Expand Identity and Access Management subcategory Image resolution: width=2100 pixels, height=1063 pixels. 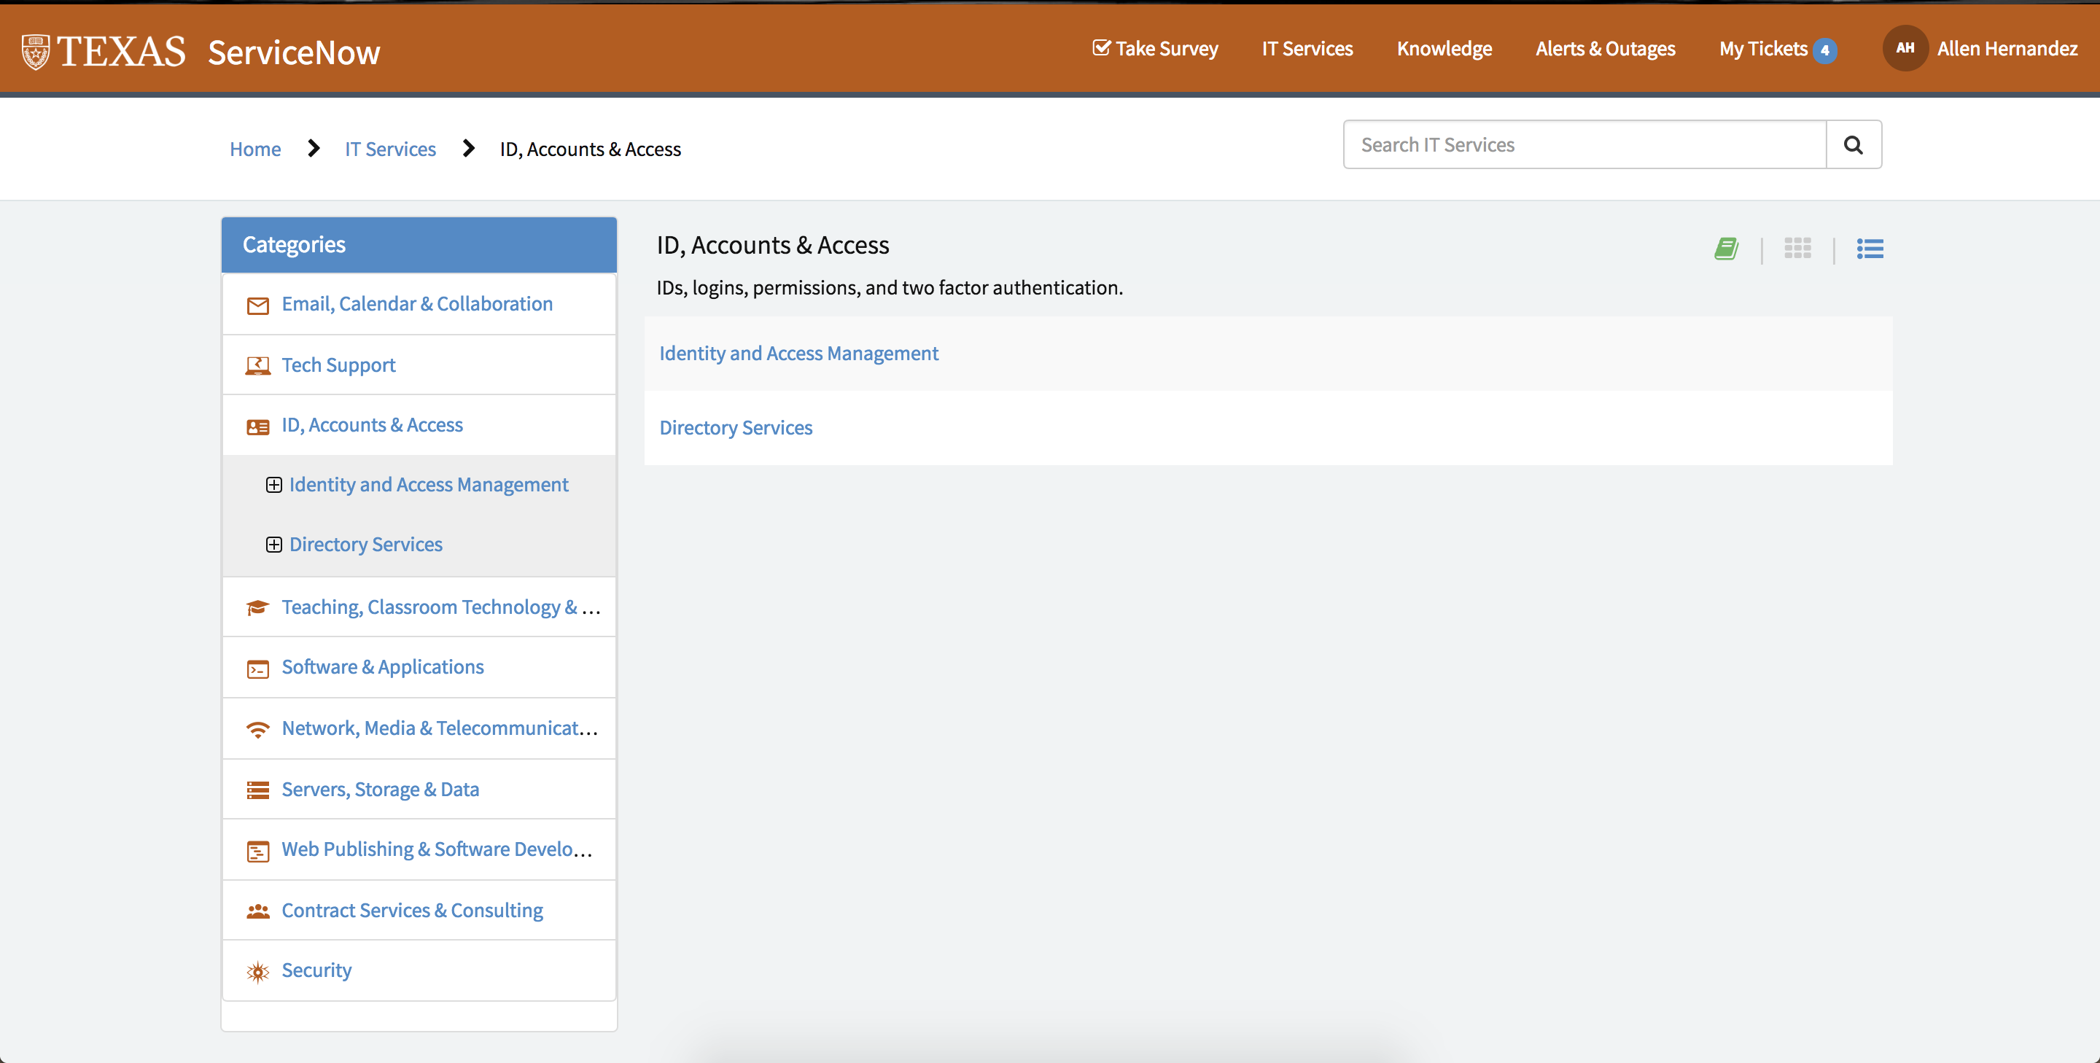coord(274,485)
